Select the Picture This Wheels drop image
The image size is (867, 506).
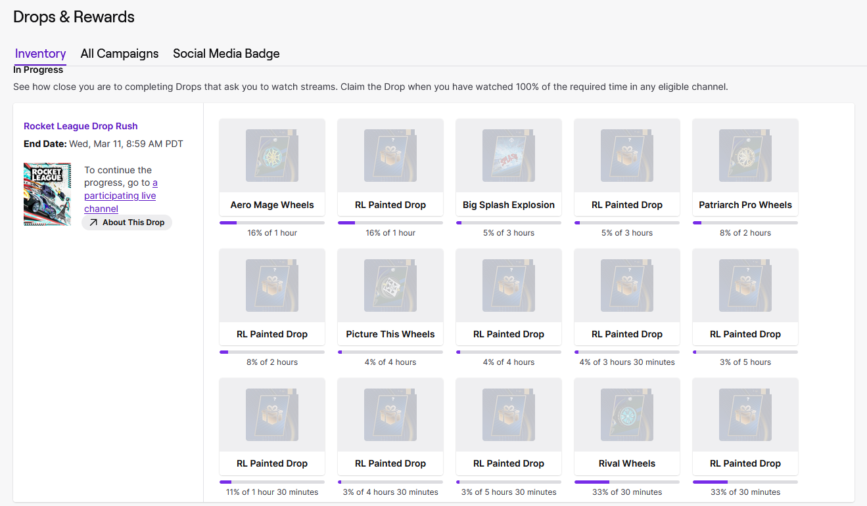click(x=390, y=285)
